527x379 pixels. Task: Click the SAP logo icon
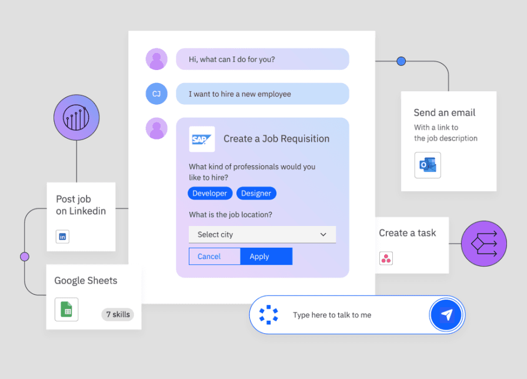(202, 139)
